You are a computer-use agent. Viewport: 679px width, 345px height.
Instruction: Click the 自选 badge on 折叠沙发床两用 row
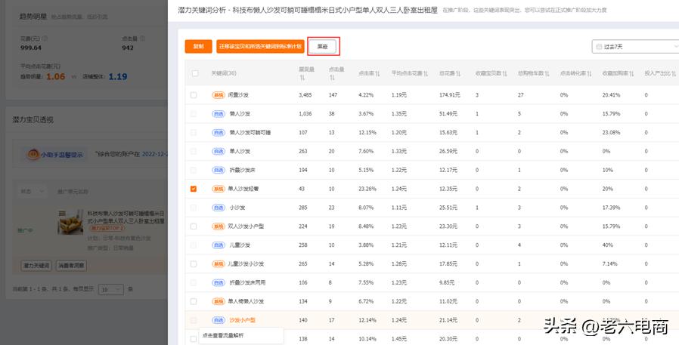pyautogui.click(x=219, y=283)
